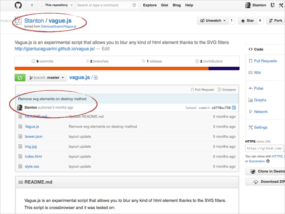
Task: Select the Code sidebar item
Action: (x=256, y=49)
